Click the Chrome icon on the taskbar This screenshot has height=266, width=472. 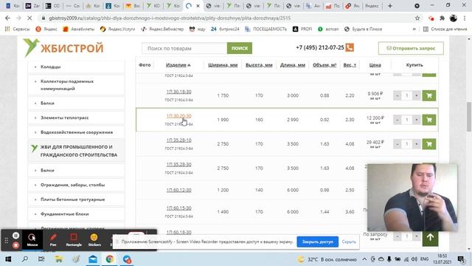tap(110, 259)
